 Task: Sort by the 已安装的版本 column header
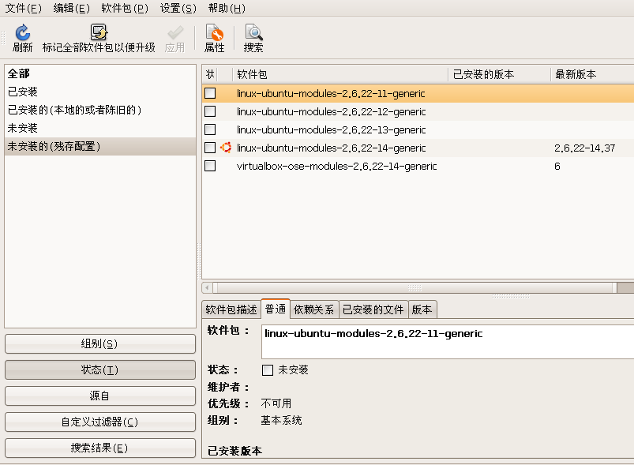click(x=500, y=74)
